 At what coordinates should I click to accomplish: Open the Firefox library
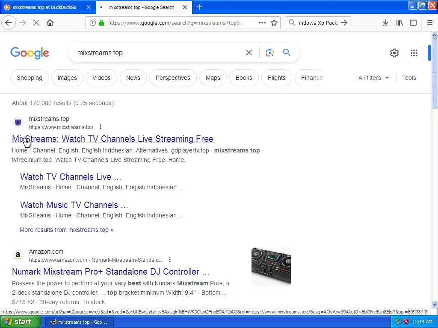point(400,23)
